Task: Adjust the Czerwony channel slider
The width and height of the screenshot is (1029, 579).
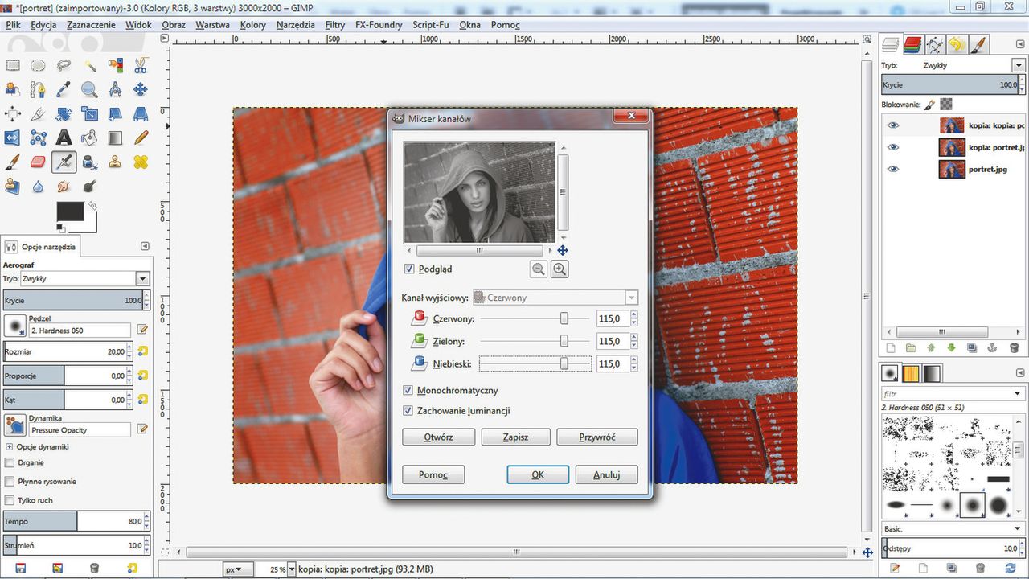Action: 564,318
